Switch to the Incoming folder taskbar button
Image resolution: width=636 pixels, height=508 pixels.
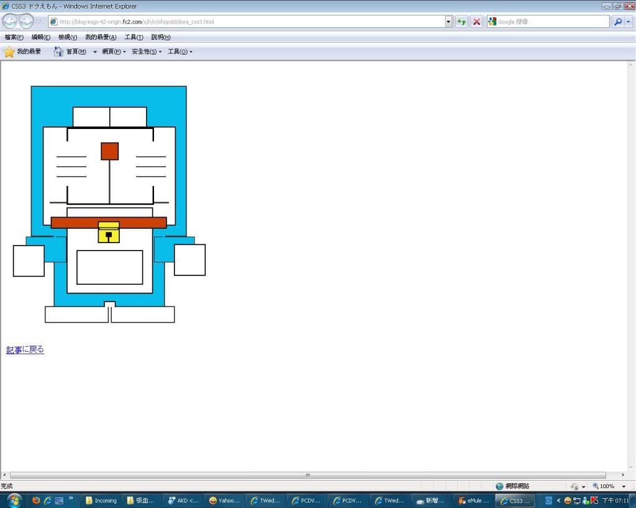click(101, 501)
